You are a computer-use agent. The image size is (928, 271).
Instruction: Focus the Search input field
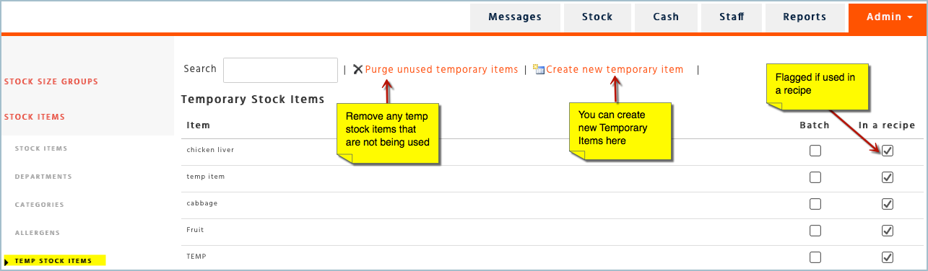(x=280, y=70)
